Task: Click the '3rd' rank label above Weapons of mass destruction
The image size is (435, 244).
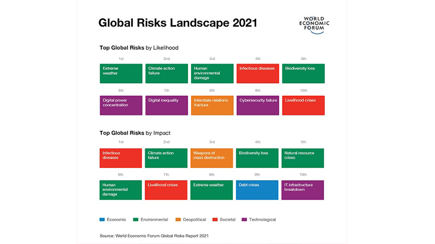Action: click(212, 142)
